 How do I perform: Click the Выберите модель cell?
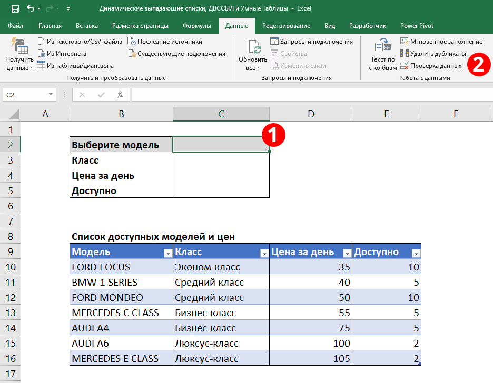[121, 145]
